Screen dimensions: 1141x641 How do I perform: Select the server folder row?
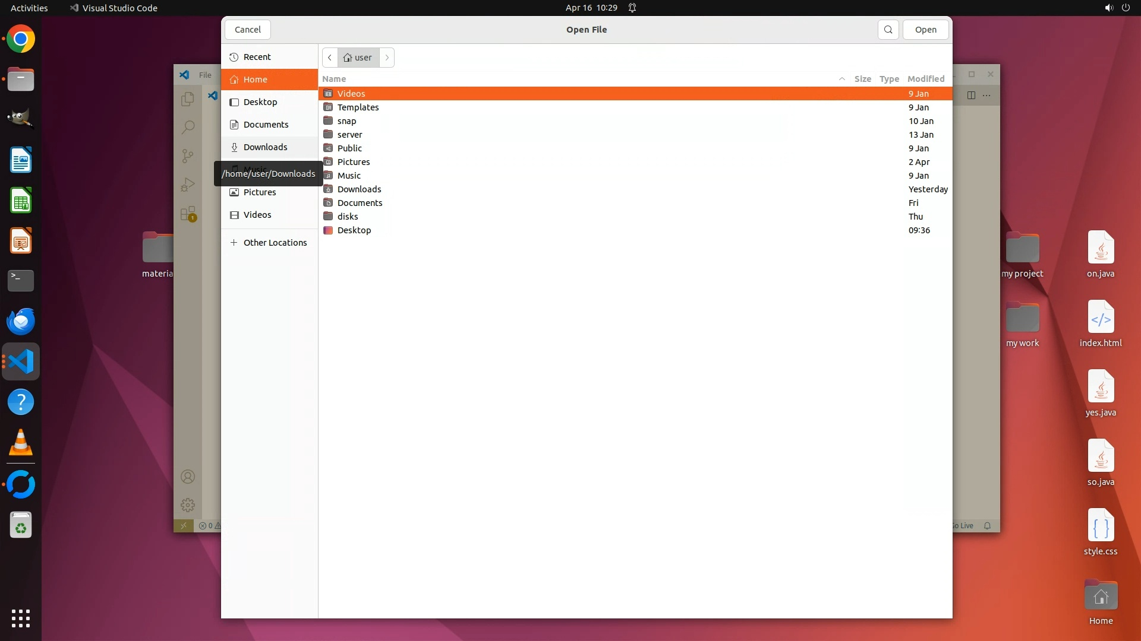tap(349, 135)
